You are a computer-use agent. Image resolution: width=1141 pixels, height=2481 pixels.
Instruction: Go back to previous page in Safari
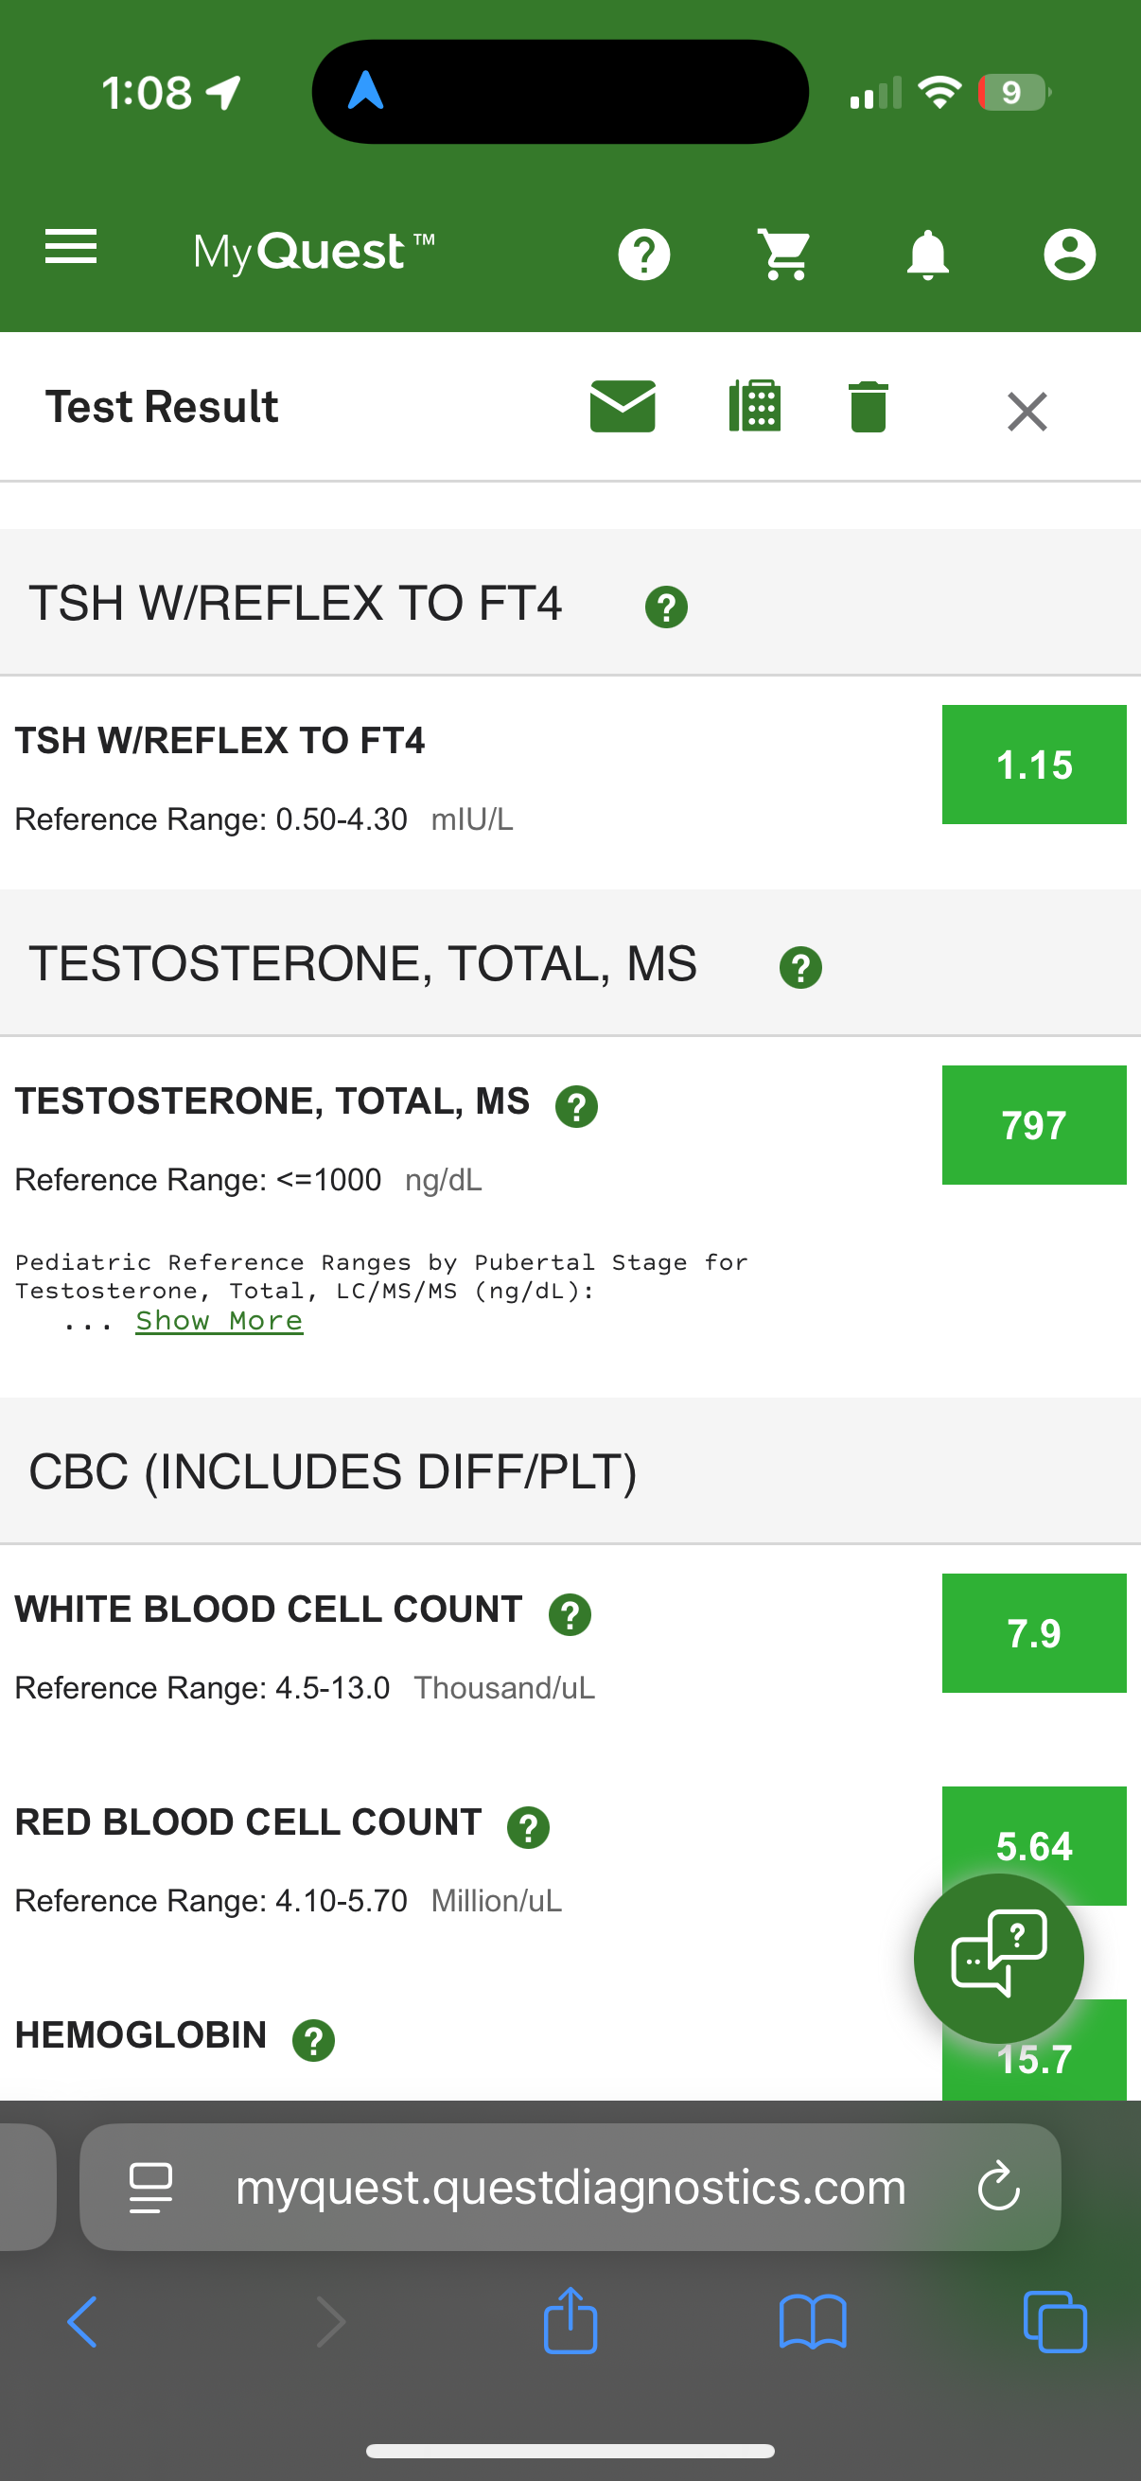coord(83,2321)
